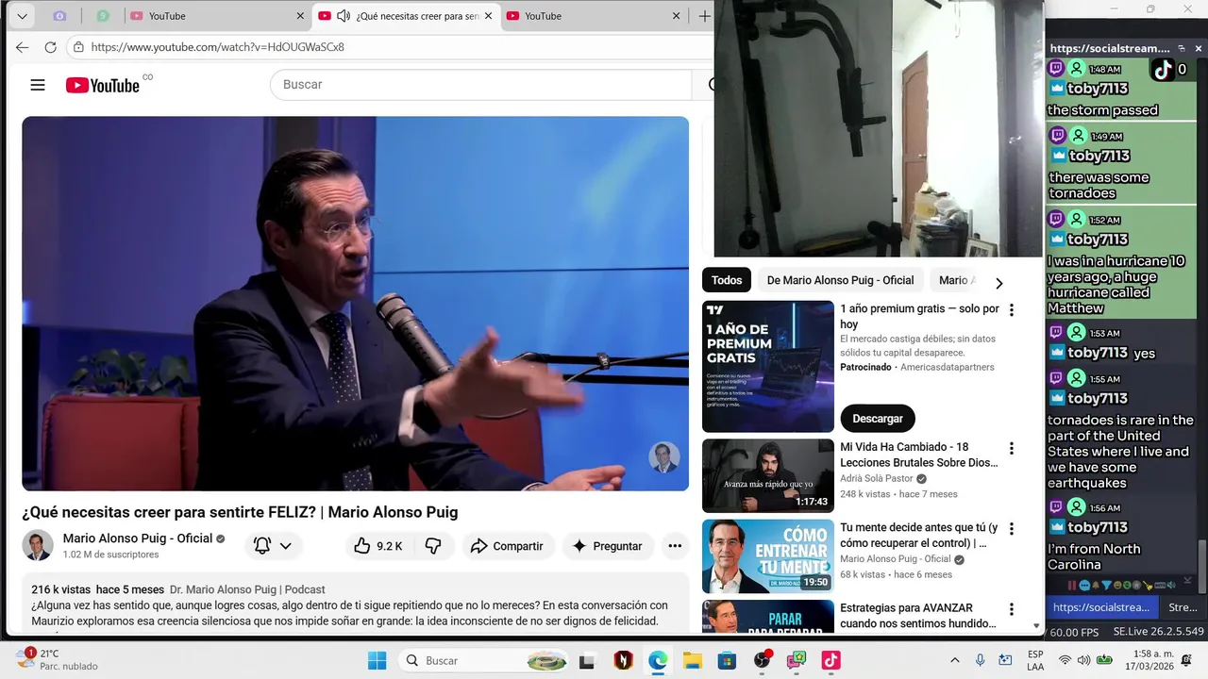The width and height of the screenshot is (1208, 679).
Task: Click the bell icon in the chat dock toolbar
Action: point(1096,586)
